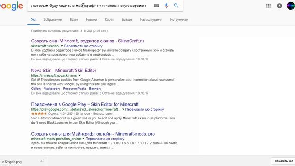This screenshot has width=295, height=166.
Task: Click Перекласти цю сторінку for Google Play result
Action: click(x=144, y=109)
